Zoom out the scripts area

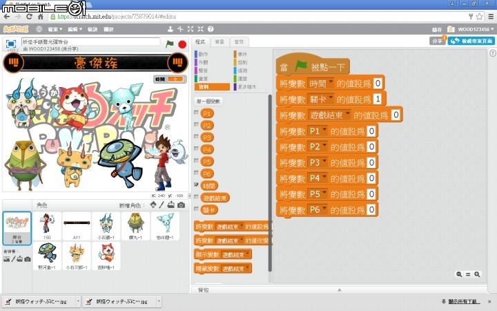(458, 274)
